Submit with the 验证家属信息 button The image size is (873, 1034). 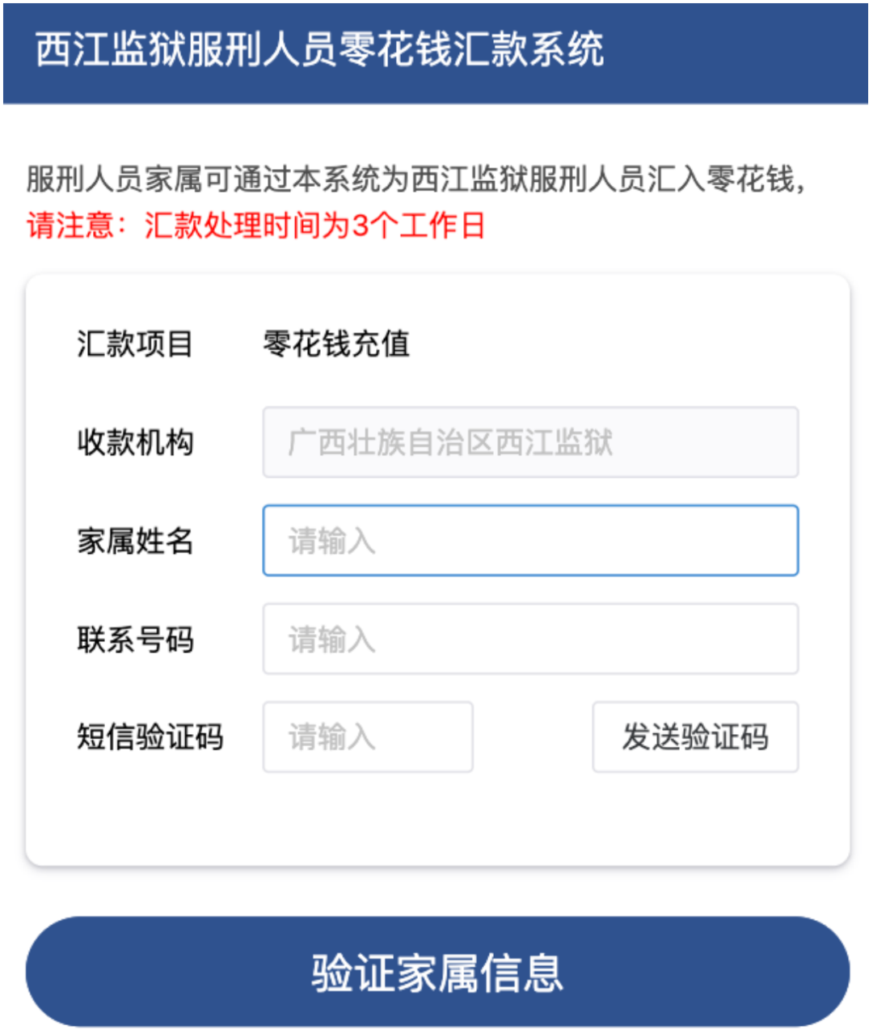(x=437, y=972)
